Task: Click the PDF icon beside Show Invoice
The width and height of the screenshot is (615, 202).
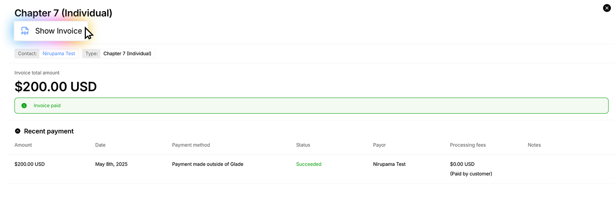Action: click(25, 31)
